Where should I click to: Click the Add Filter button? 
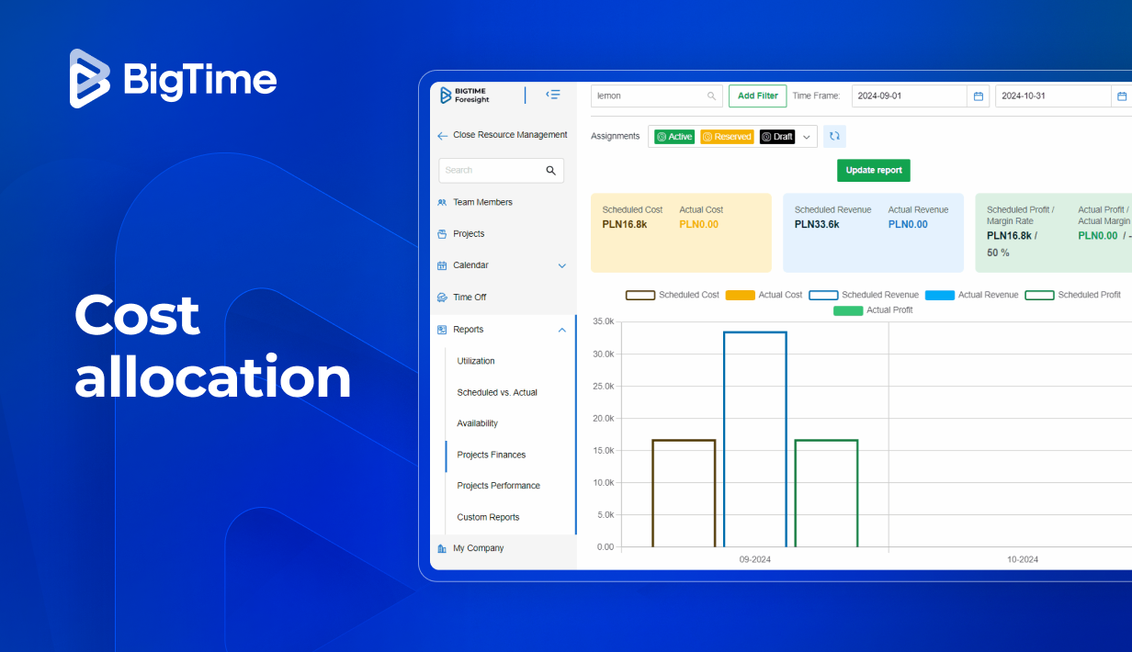tap(758, 96)
